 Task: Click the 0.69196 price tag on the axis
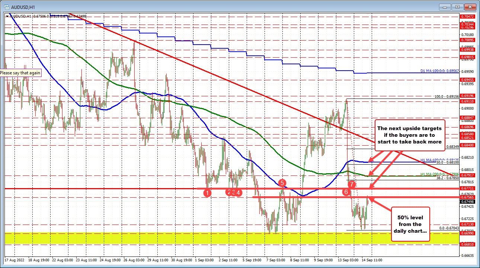468,96
